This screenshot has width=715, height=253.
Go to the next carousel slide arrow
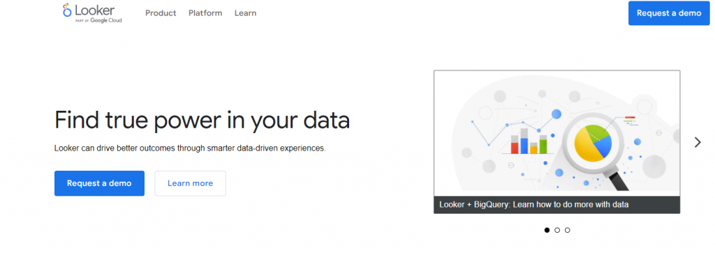(x=698, y=142)
